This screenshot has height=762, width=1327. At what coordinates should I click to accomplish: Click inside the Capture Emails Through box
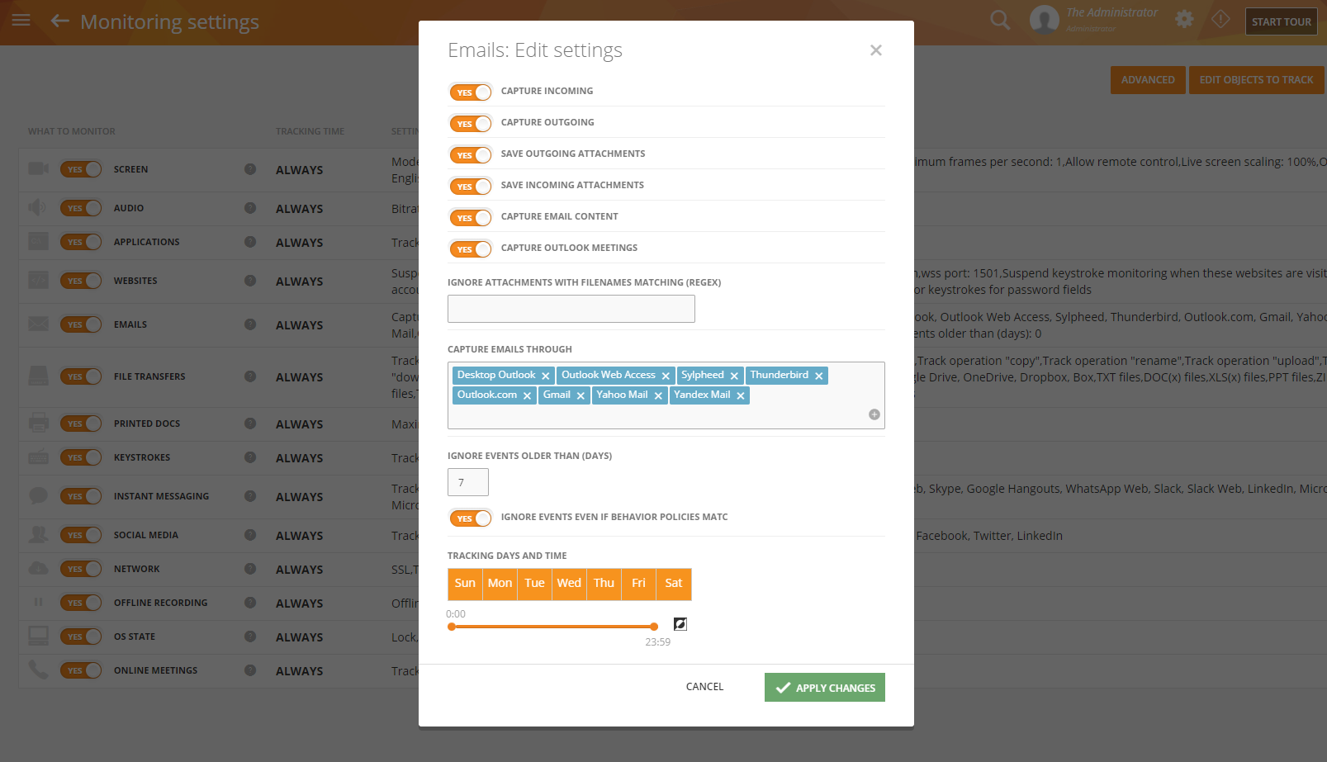click(666, 395)
